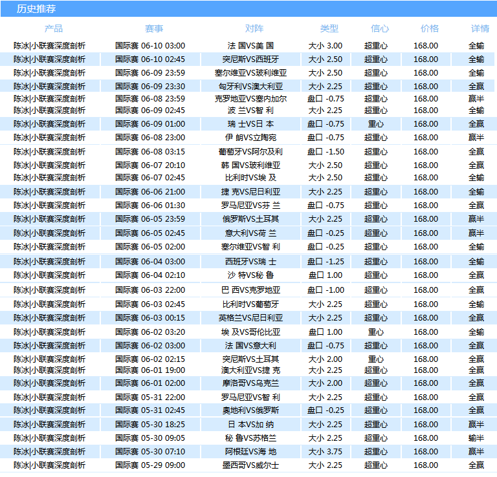Image resolution: width=497 pixels, height=477 pixels.
Task: Click the time 国际赛 06-06 21:00
Action: pos(150,192)
